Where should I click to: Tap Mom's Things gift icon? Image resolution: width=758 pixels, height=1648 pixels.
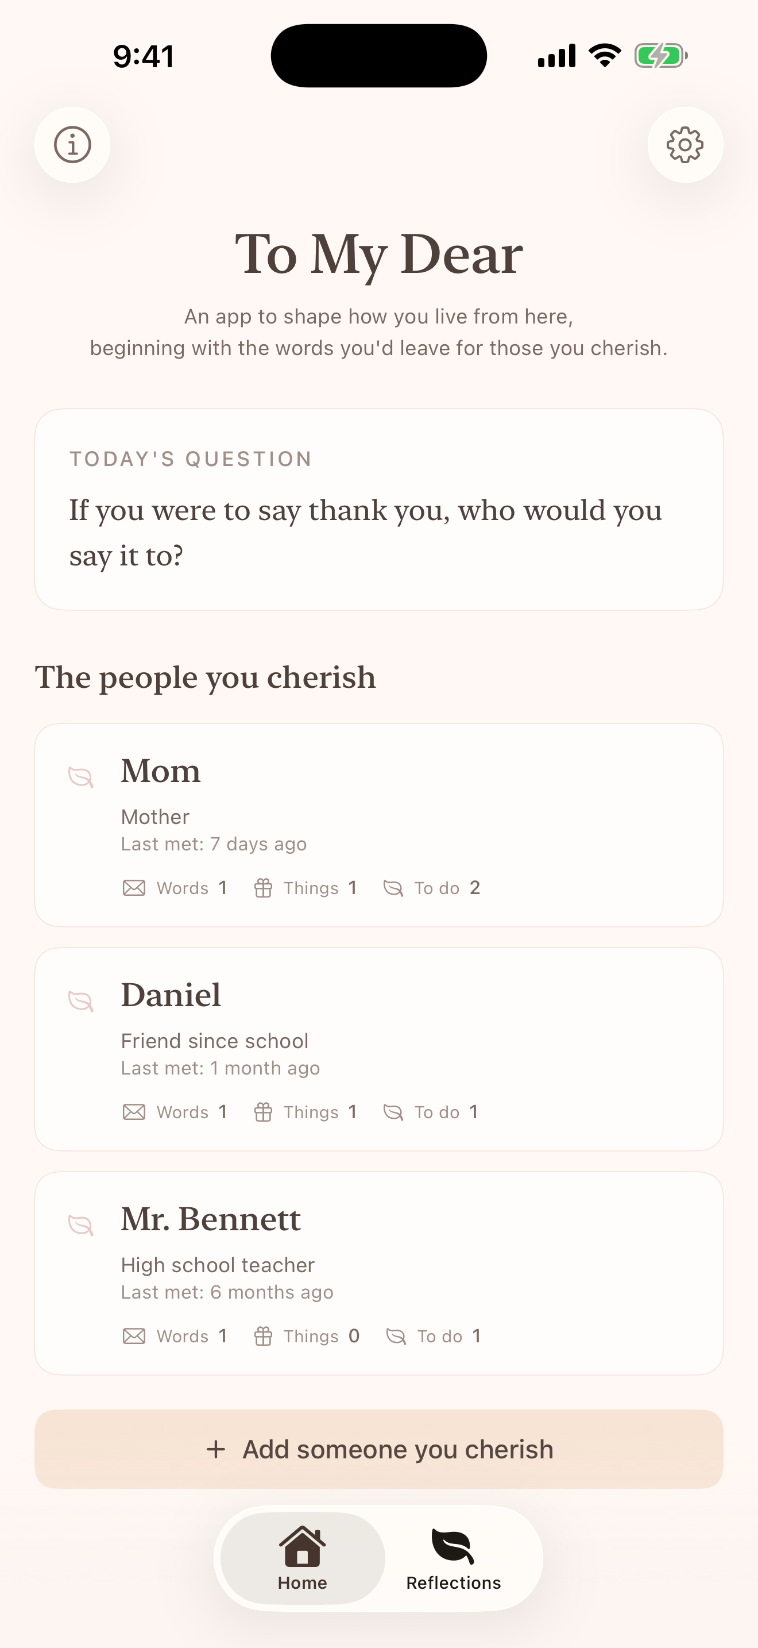[x=264, y=888]
